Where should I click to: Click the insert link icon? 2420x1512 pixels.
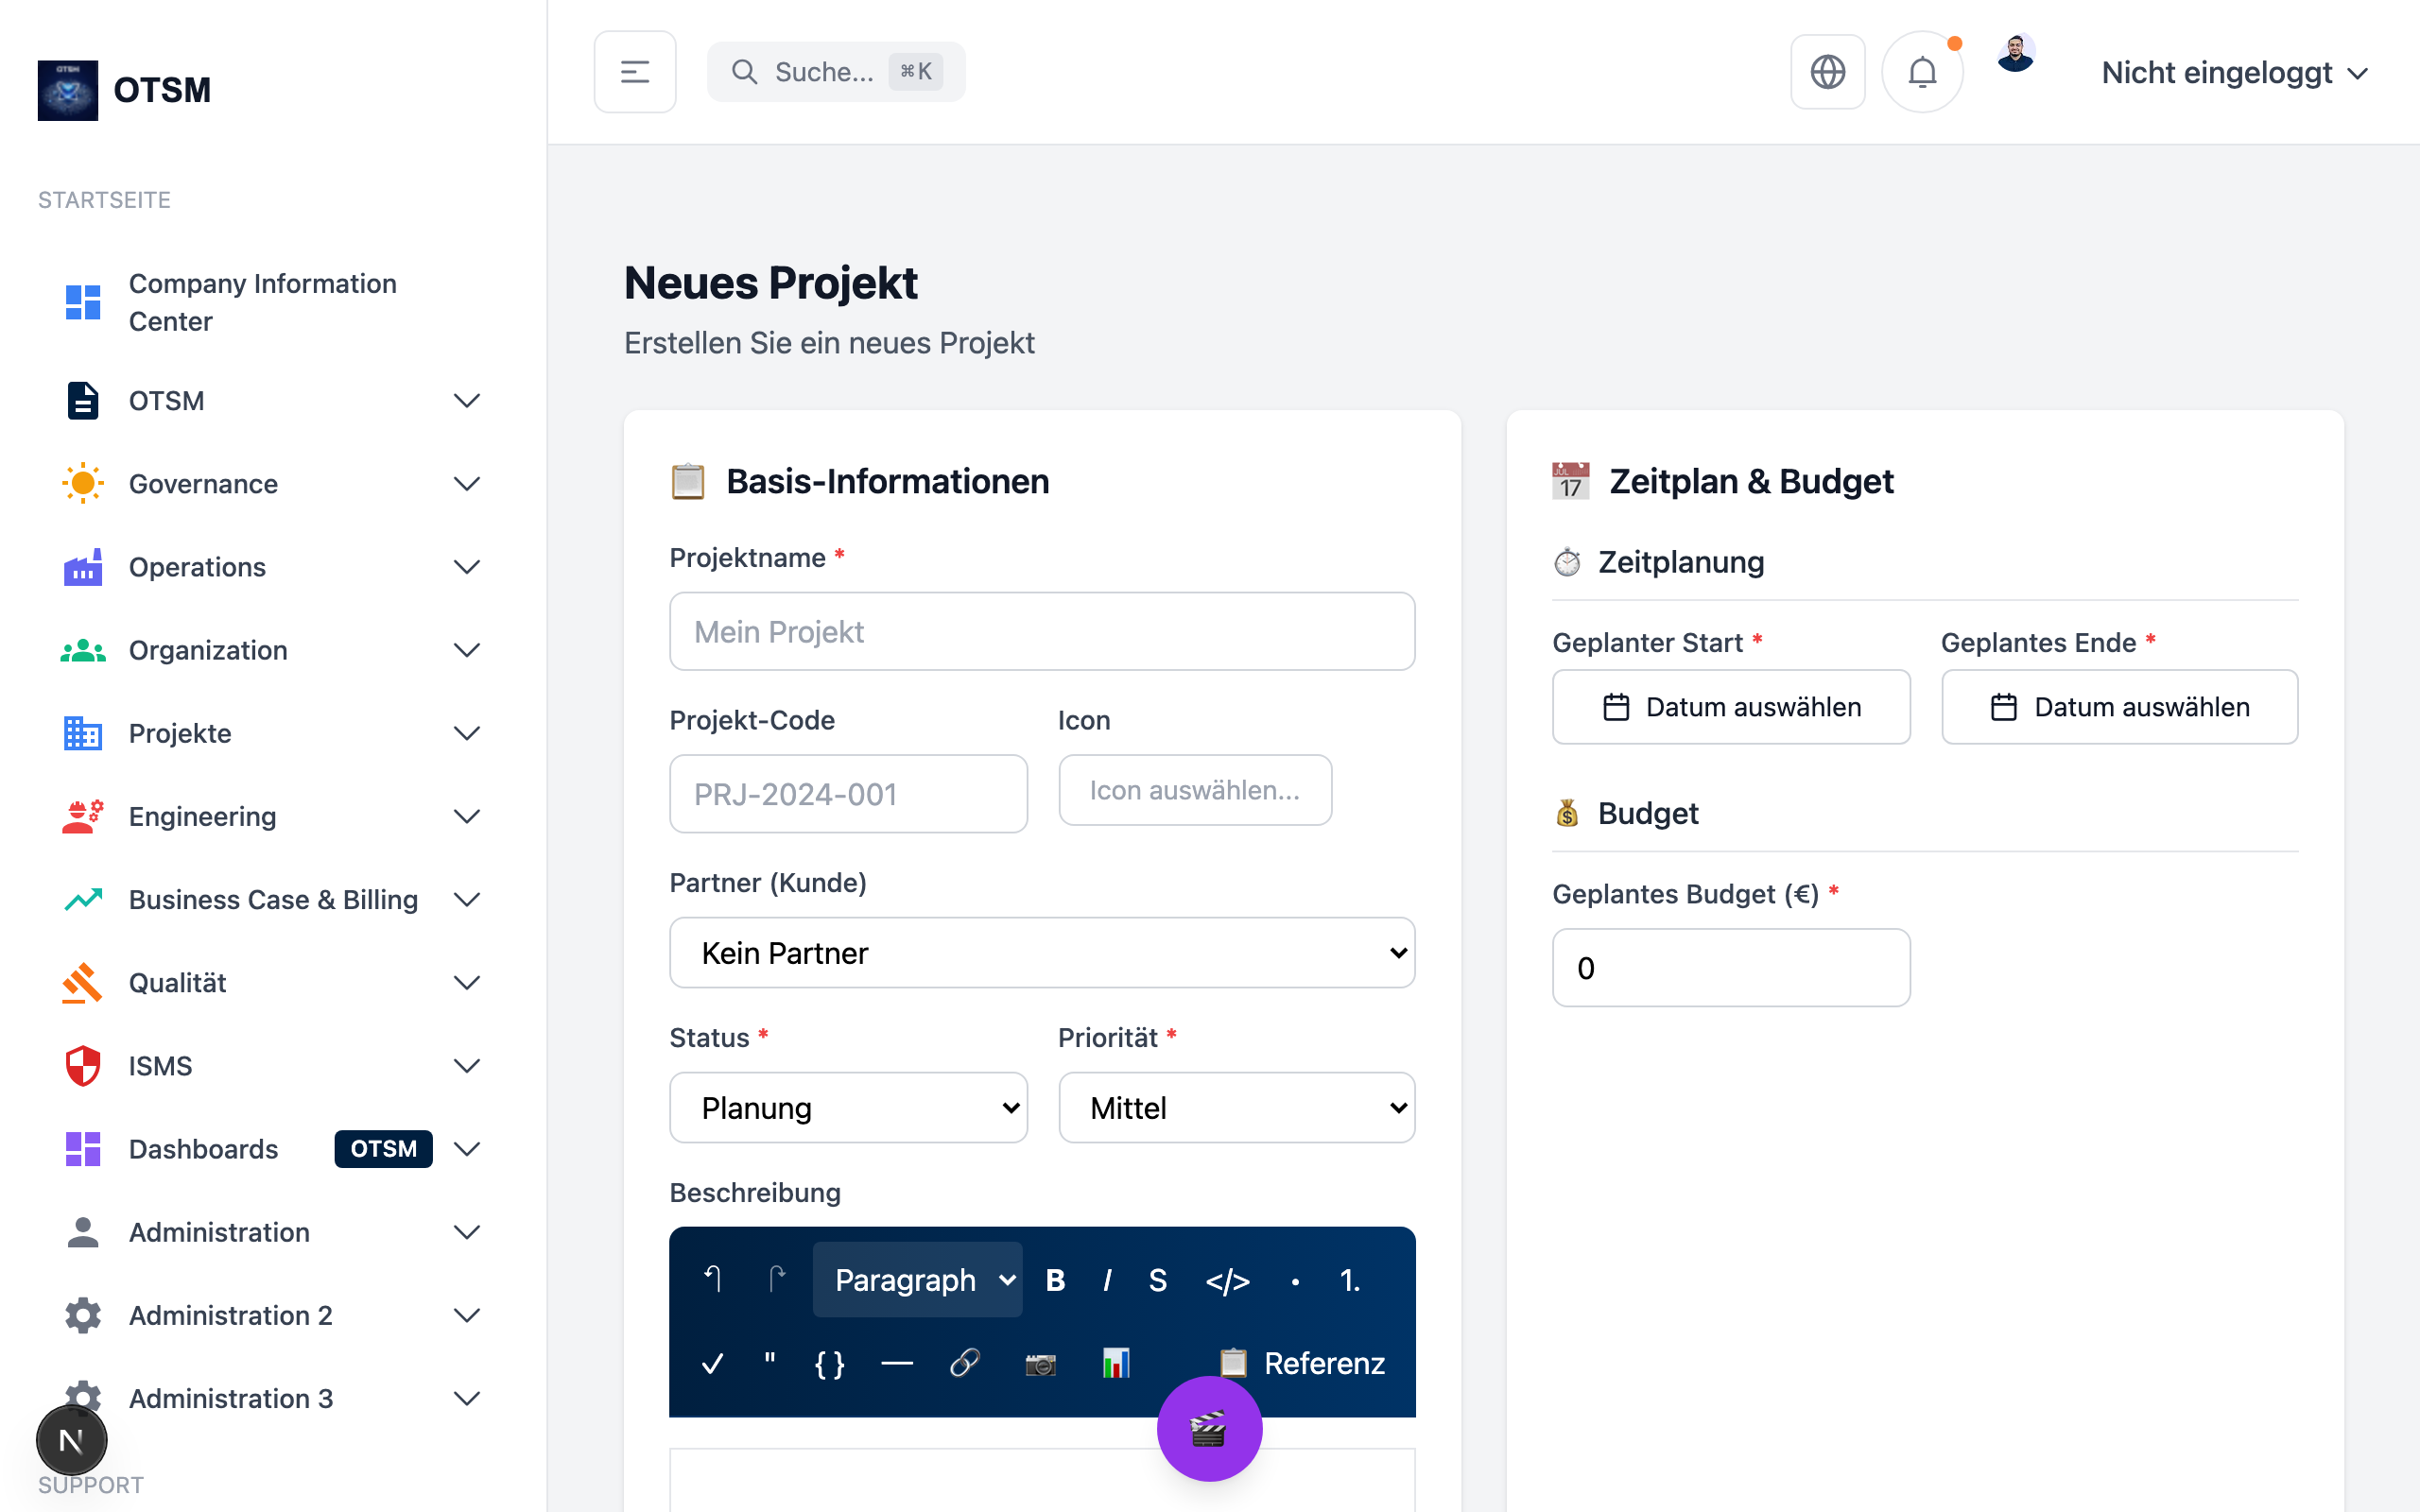(964, 1363)
